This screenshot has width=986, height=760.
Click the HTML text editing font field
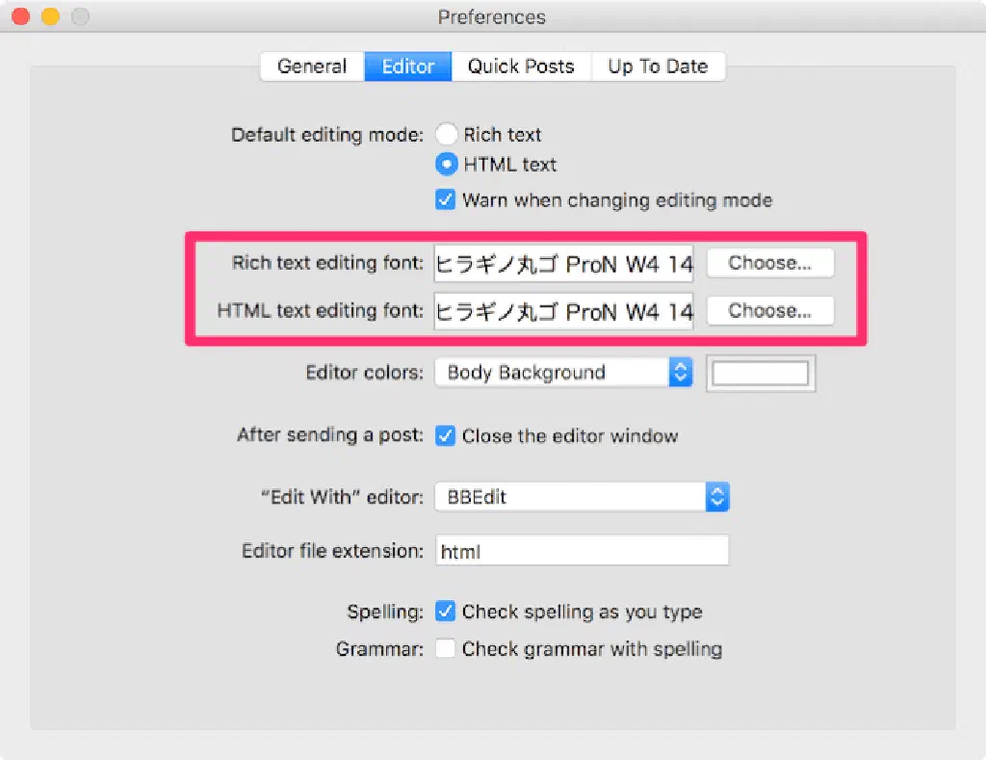[x=563, y=311]
